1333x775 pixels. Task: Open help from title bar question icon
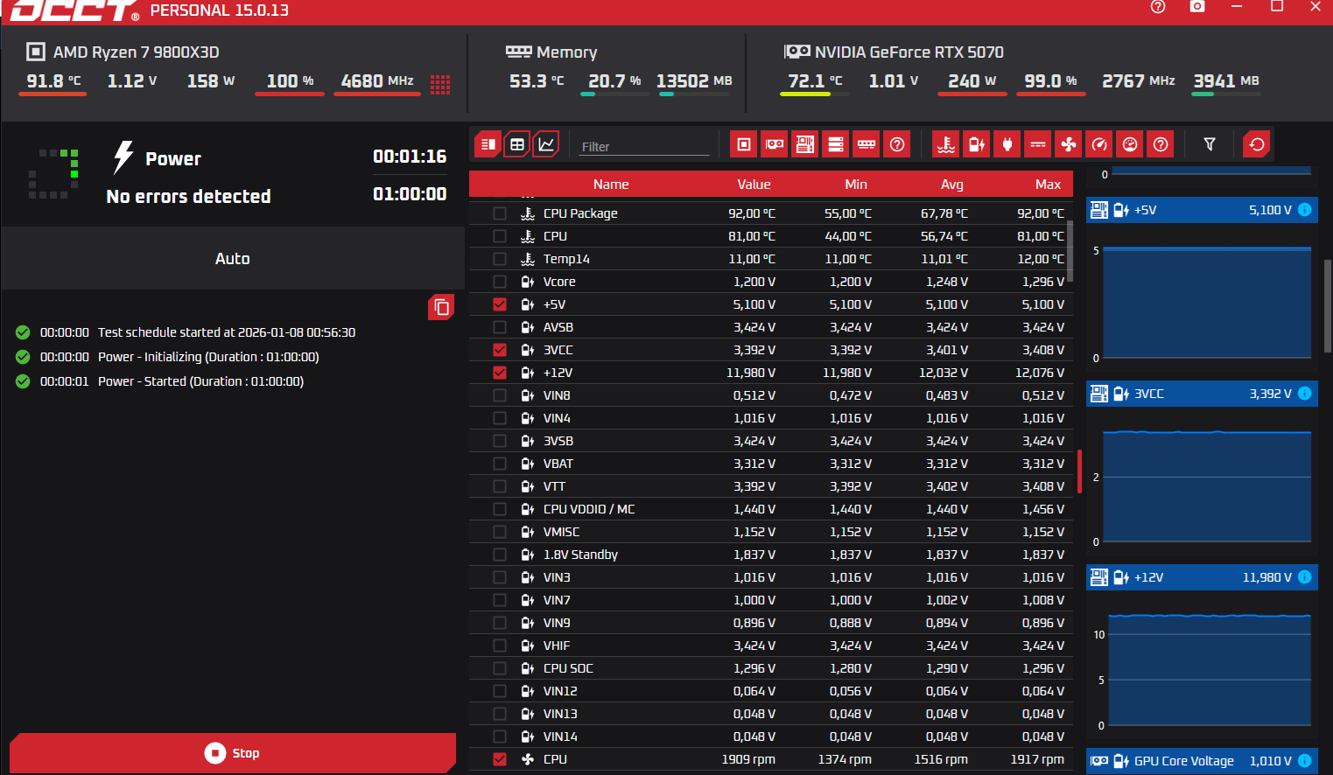coord(1158,7)
